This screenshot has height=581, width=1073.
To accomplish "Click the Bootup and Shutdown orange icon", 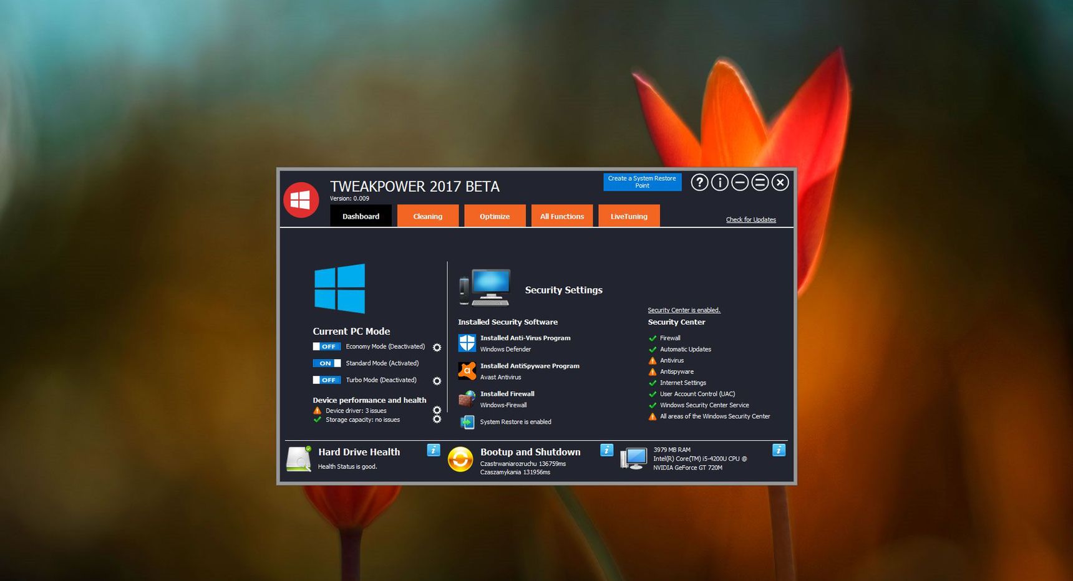I will point(460,459).
